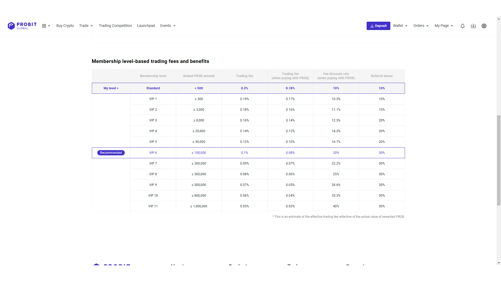
Task: Click the ≥ 1,000,000 staked amount cell
Action: (x=199, y=206)
